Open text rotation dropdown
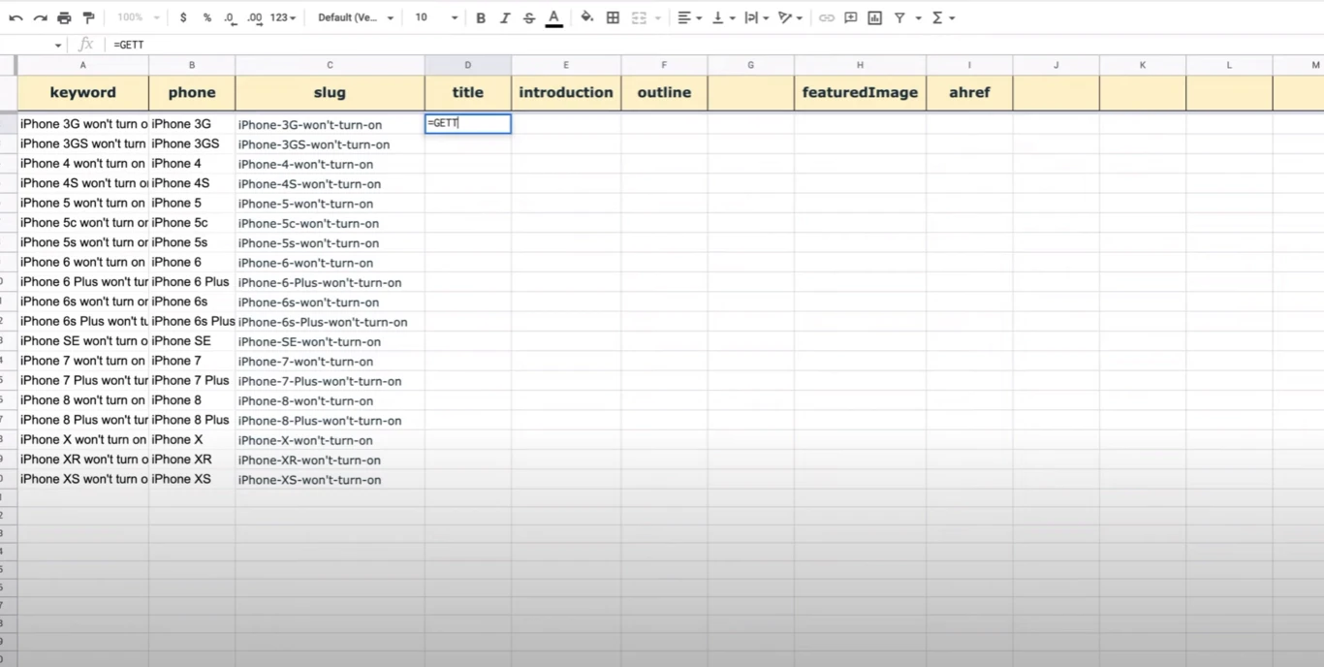 click(x=790, y=17)
